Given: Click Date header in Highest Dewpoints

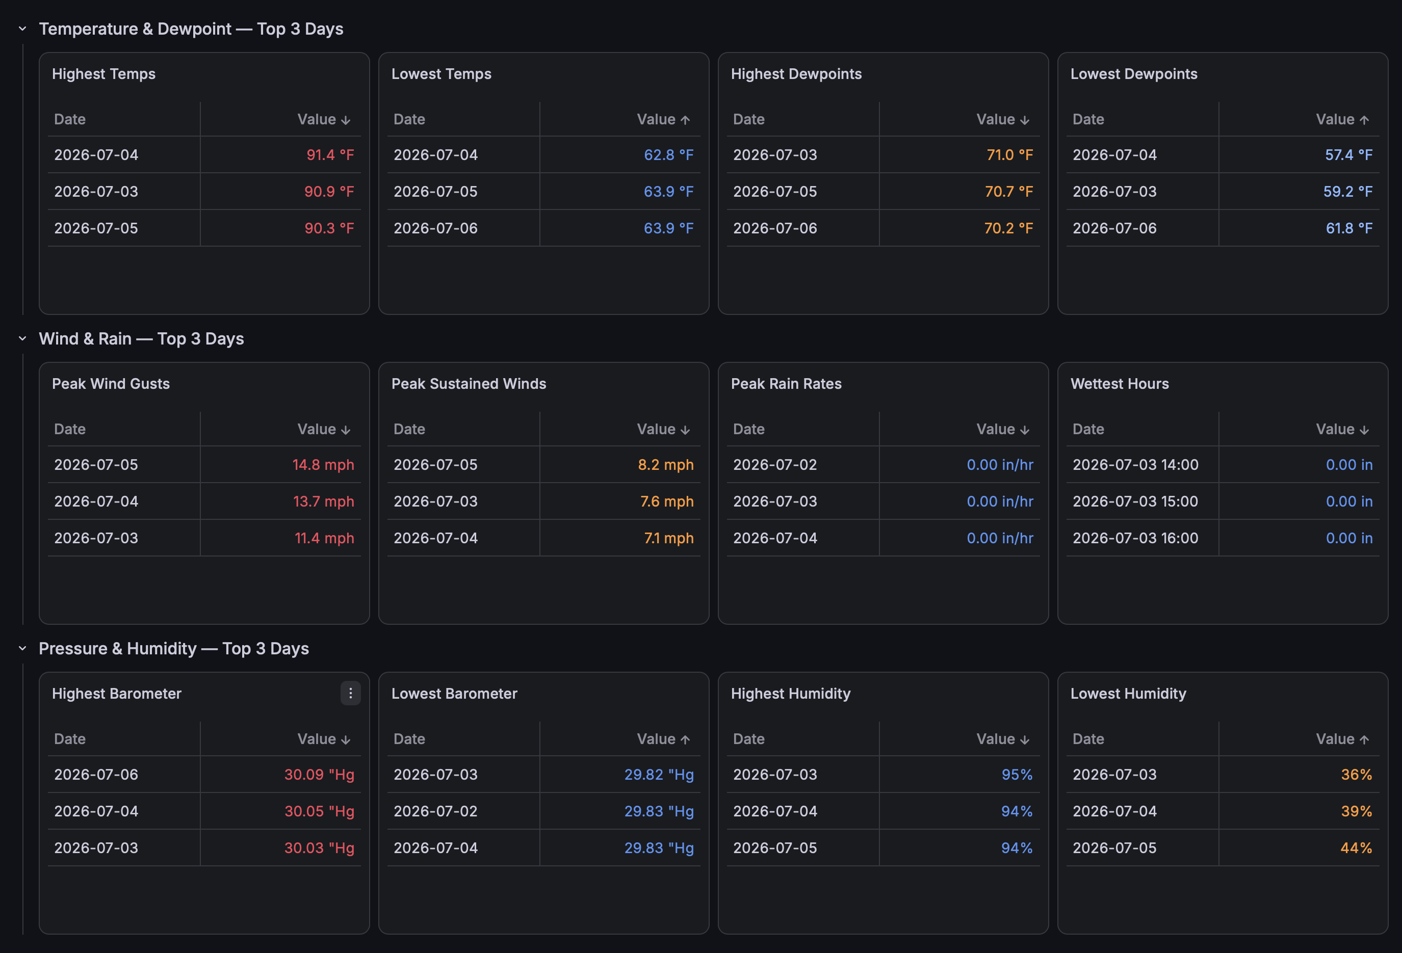Looking at the screenshot, I should pyautogui.click(x=749, y=119).
